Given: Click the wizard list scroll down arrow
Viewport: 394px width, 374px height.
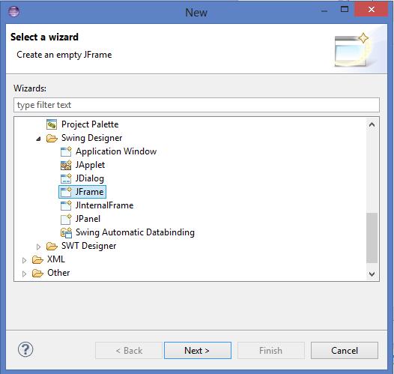Looking at the screenshot, I should [x=372, y=274].
